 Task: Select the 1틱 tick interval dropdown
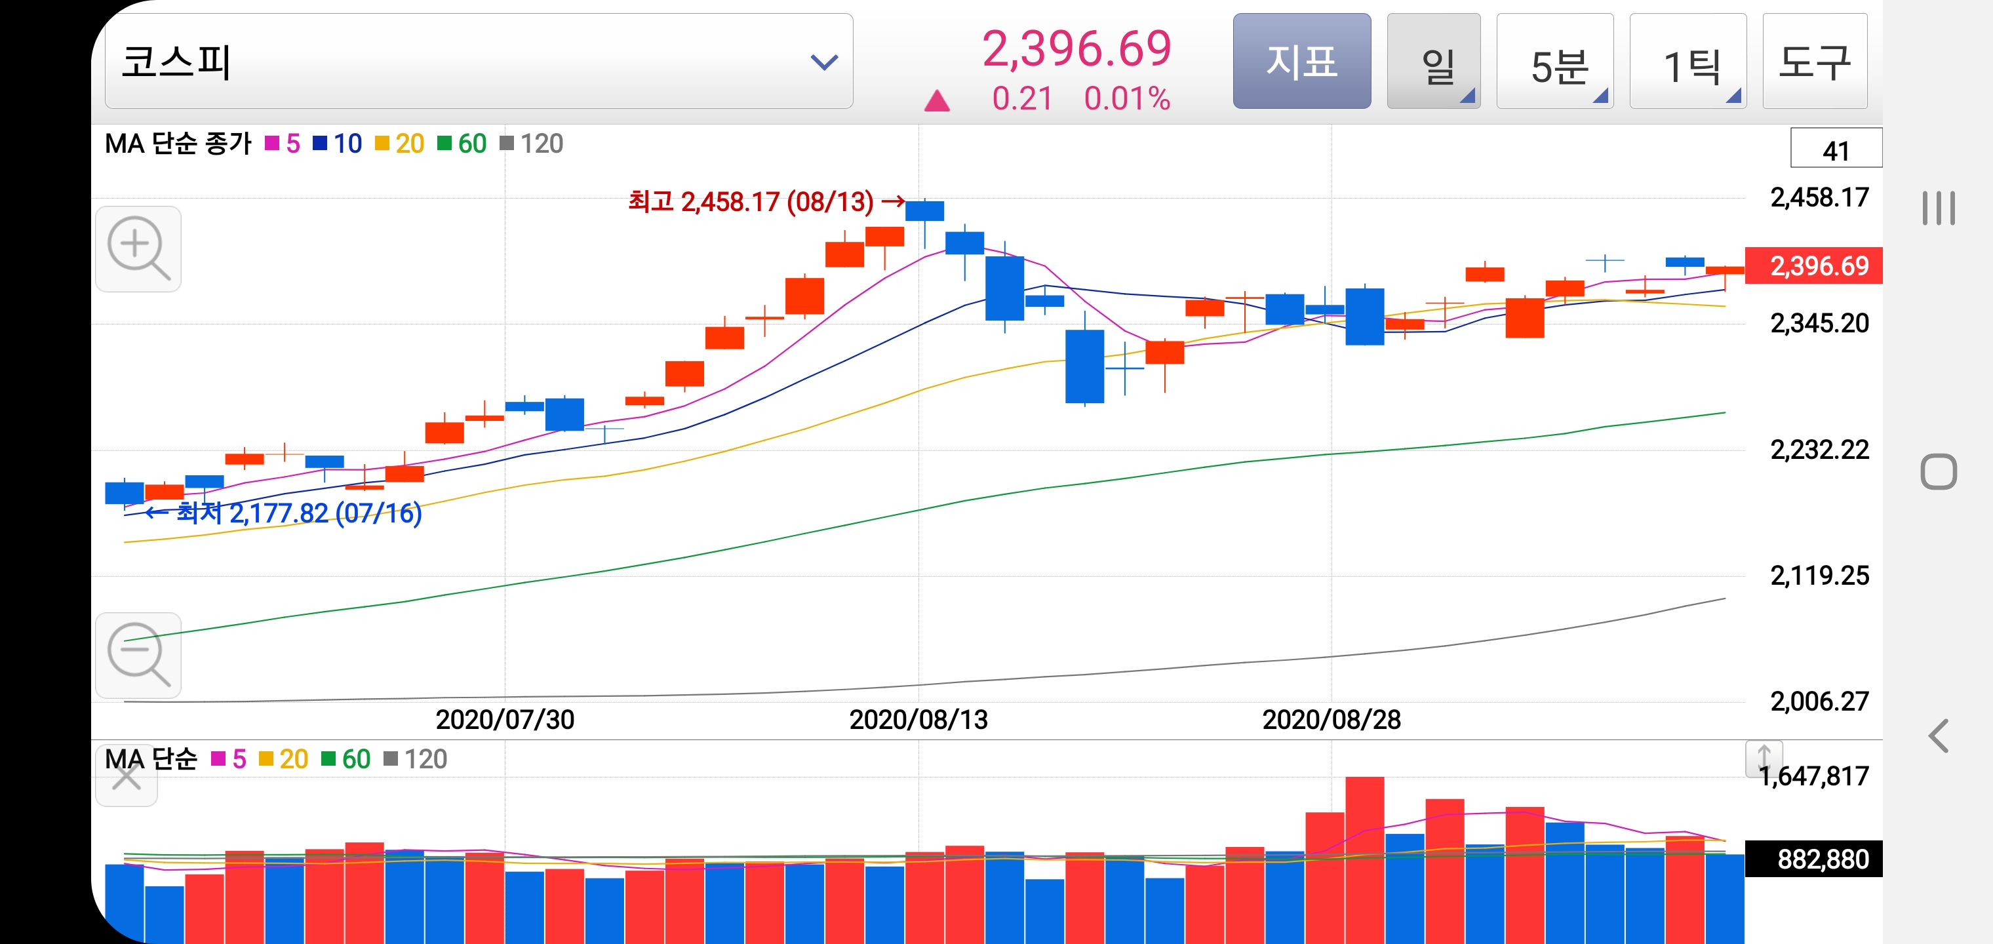pos(1688,61)
